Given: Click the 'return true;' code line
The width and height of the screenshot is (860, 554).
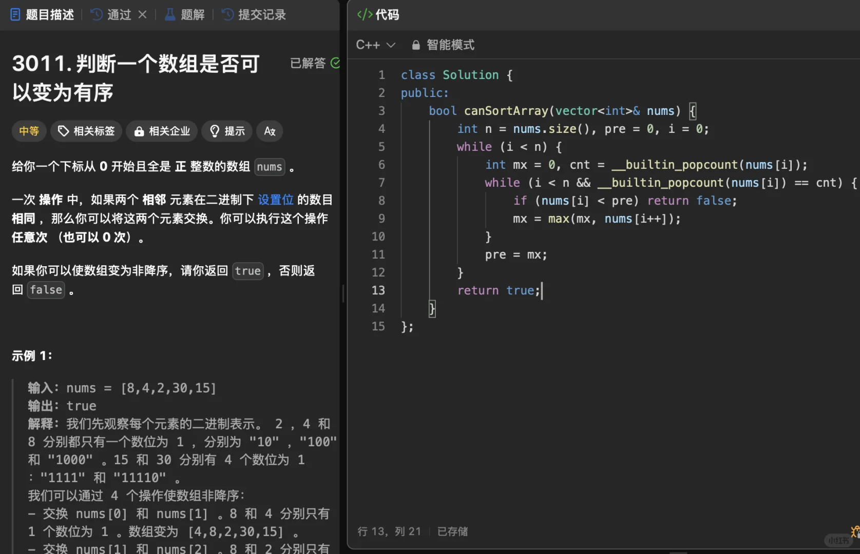Looking at the screenshot, I should click(x=498, y=290).
